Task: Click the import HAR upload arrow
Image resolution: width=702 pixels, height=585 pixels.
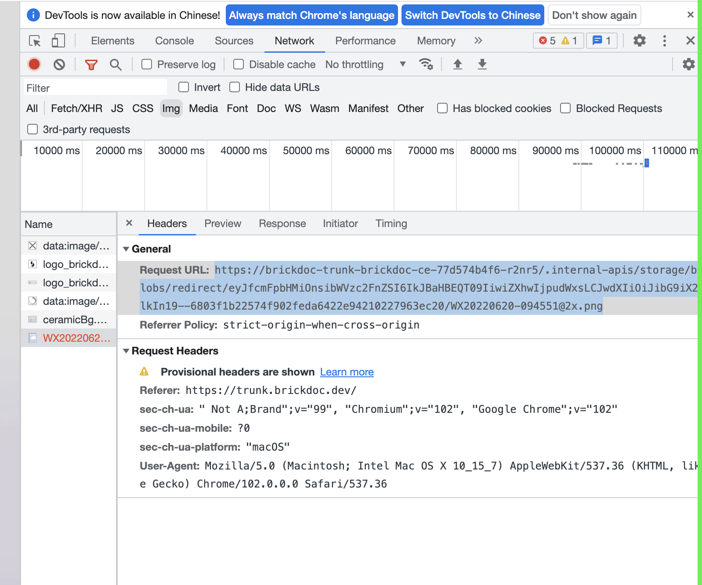Action: click(x=458, y=64)
